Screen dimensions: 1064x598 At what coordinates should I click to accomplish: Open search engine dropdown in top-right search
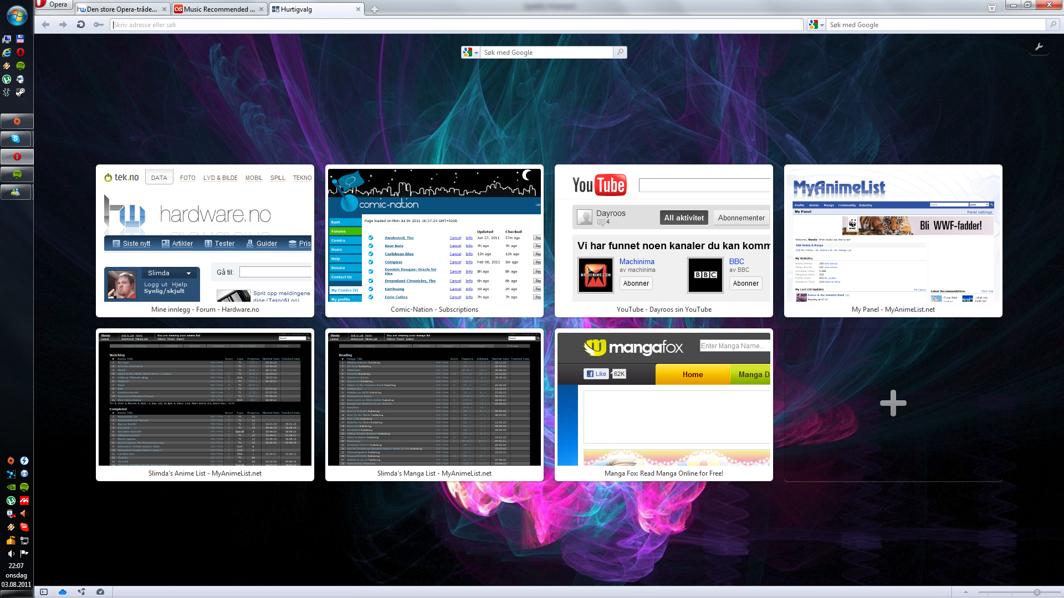(x=816, y=25)
